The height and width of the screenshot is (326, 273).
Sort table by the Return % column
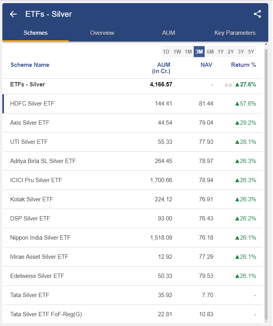tap(244, 65)
